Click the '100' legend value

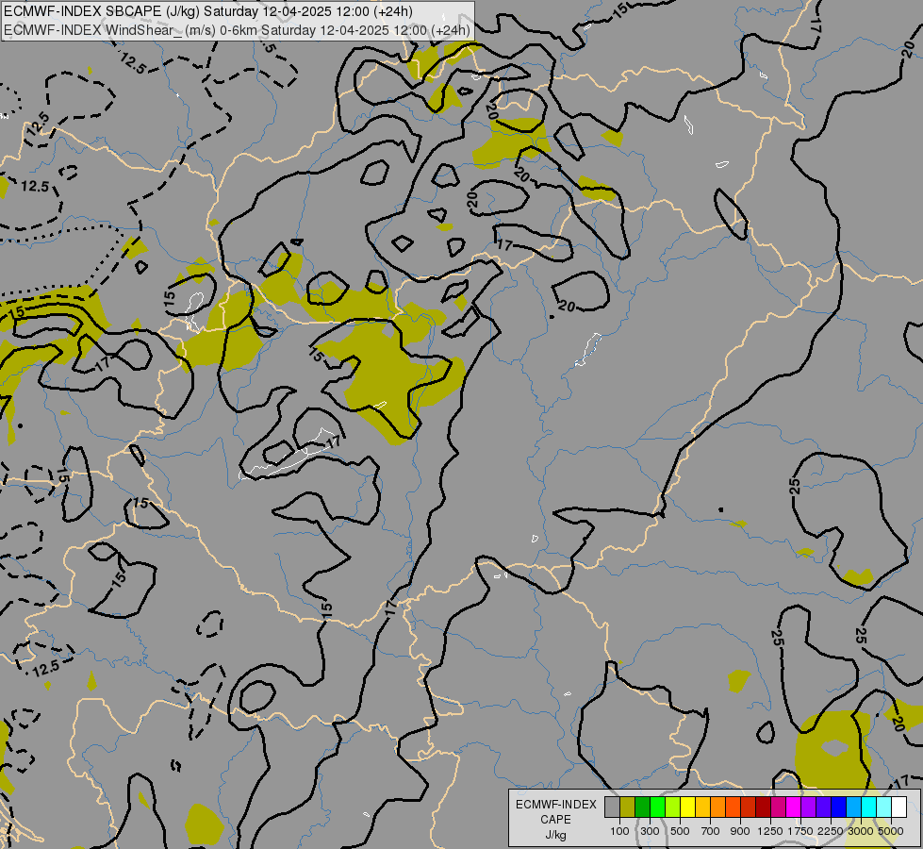619,831
